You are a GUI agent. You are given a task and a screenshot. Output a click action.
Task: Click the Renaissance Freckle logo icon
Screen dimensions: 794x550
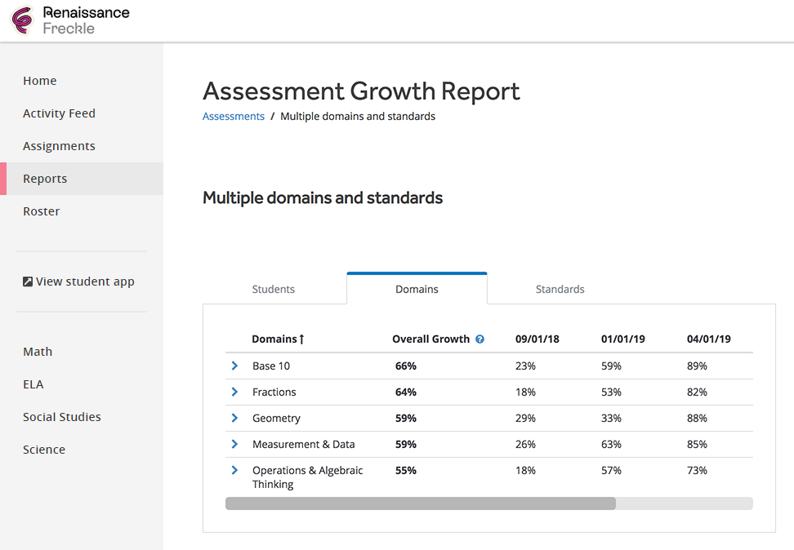pos(22,20)
